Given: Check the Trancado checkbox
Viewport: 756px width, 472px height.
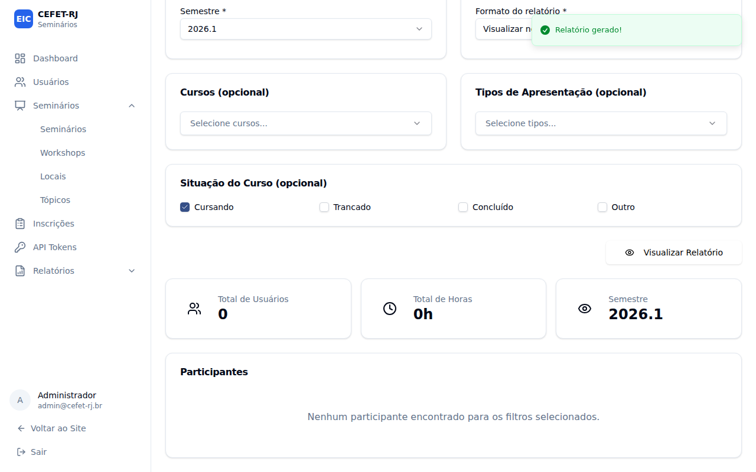Looking at the screenshot, I should pyautogui.click(x=324, y=207).
